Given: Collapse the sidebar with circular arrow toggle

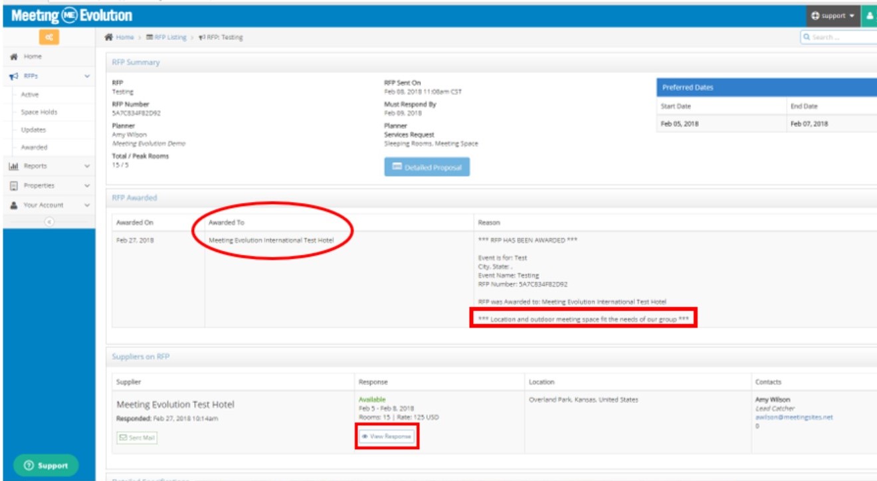Looking at the screenshot, I should coord(49,223).
